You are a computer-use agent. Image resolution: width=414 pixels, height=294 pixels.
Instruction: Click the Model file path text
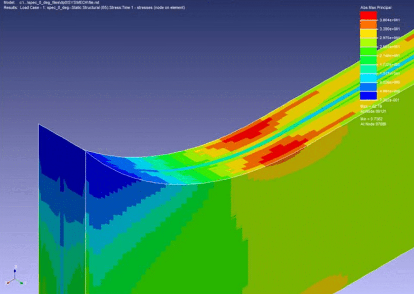click(49, 2)
